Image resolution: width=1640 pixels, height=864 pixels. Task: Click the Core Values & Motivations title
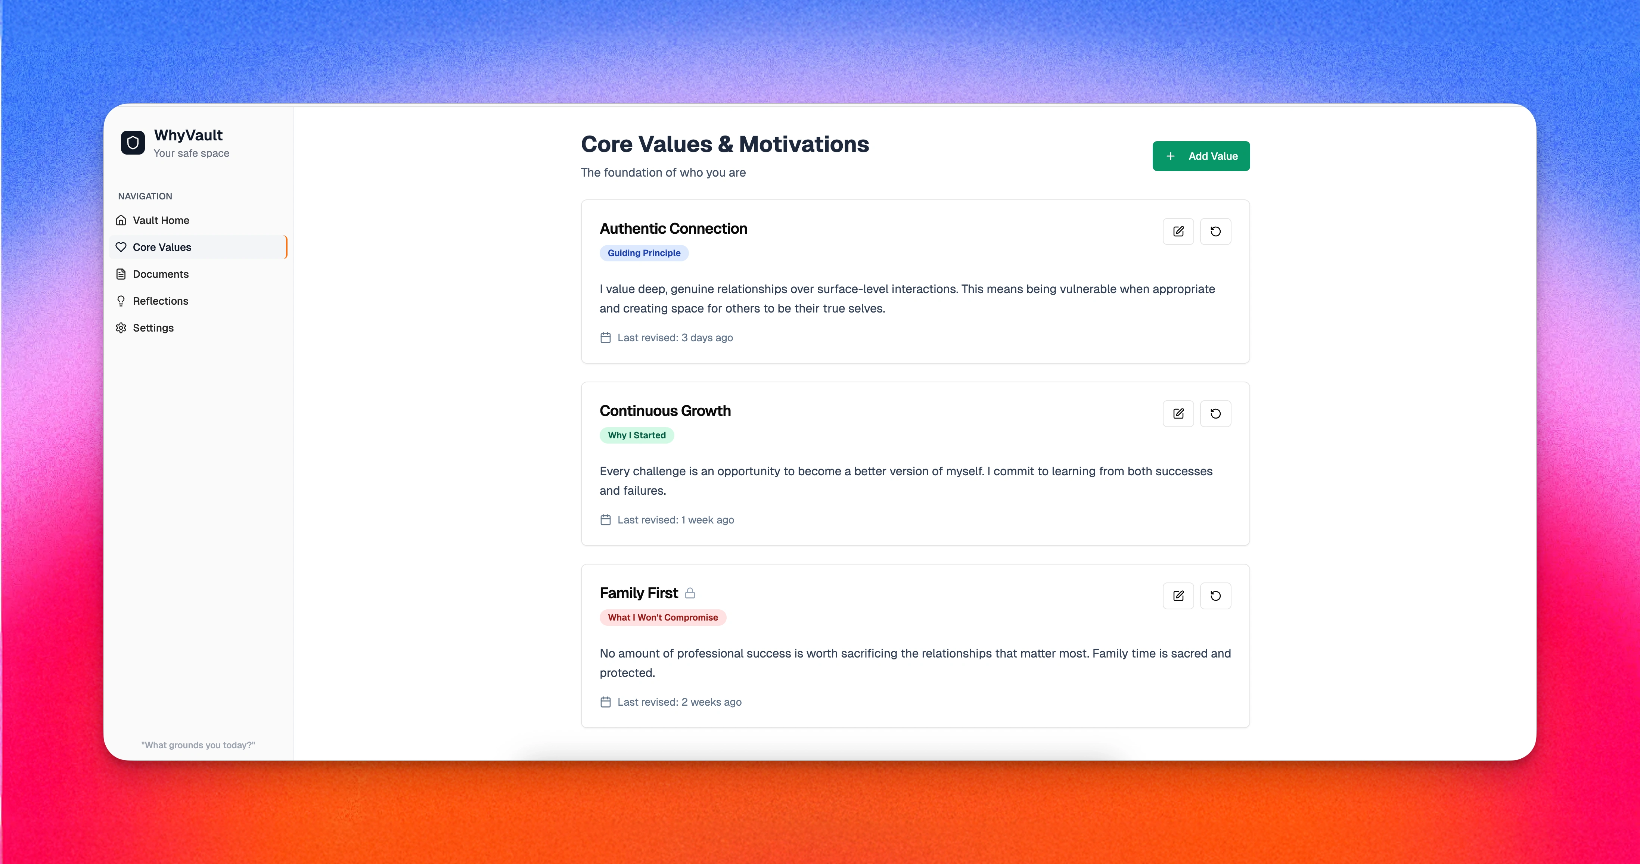click(724, 144)
